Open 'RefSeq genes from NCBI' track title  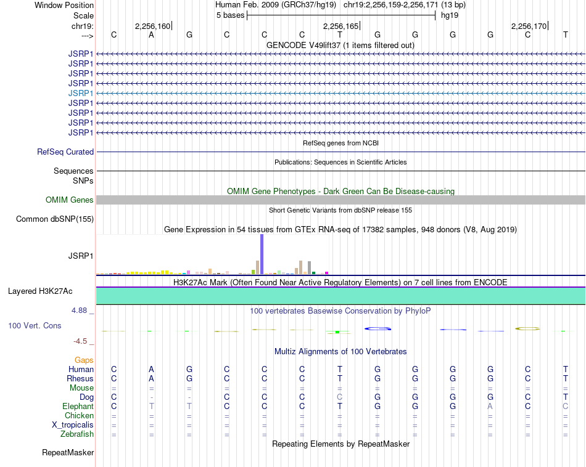(x=340, y=143)
